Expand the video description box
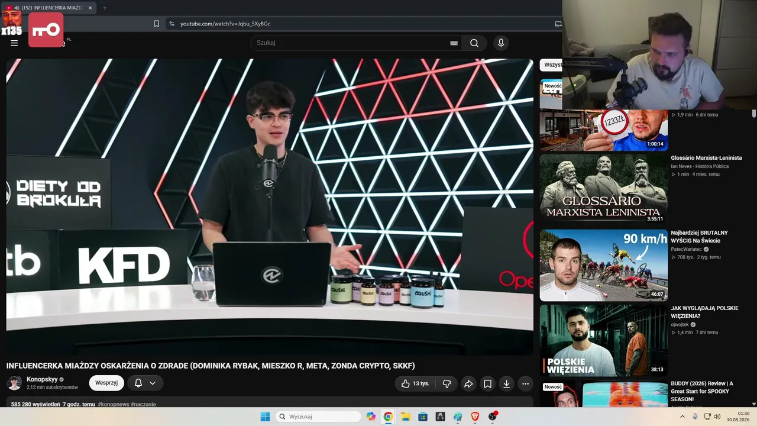 click(270, 402)
